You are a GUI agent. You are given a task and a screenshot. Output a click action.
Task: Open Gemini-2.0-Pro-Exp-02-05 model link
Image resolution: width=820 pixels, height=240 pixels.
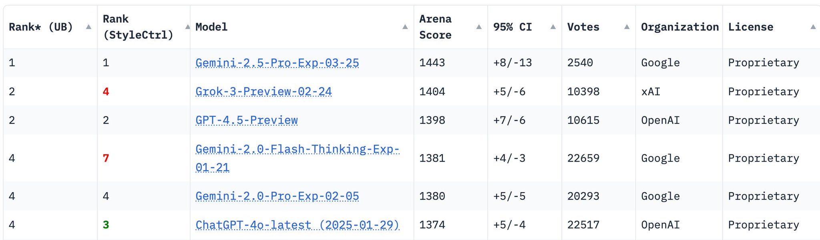[x=277, y=196]
